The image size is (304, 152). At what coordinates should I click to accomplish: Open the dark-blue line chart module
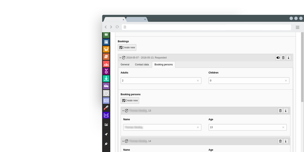coord(106,115)
